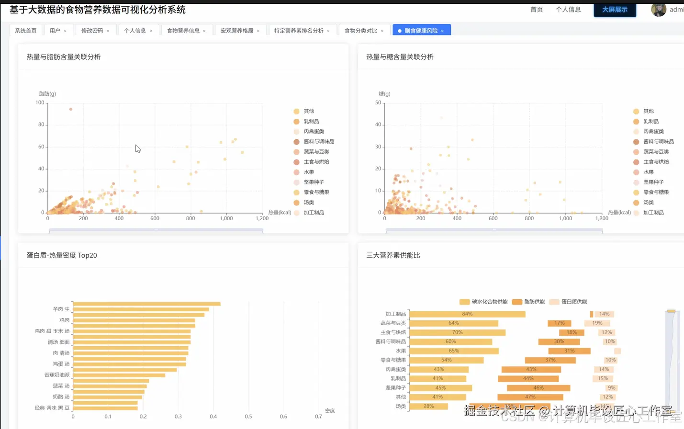Click the 经典 调味 黑 豆 bar label
The width and height of the screenshot is (684, 429).
pos(52,408)
